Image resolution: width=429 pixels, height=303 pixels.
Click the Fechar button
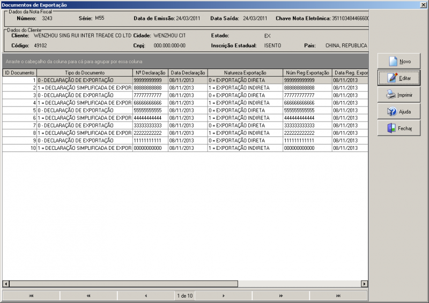coord(399,128)
